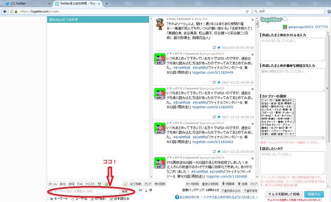Click the browser back arrow button
The image size is (331, 202).
click(x=5, y=11)
